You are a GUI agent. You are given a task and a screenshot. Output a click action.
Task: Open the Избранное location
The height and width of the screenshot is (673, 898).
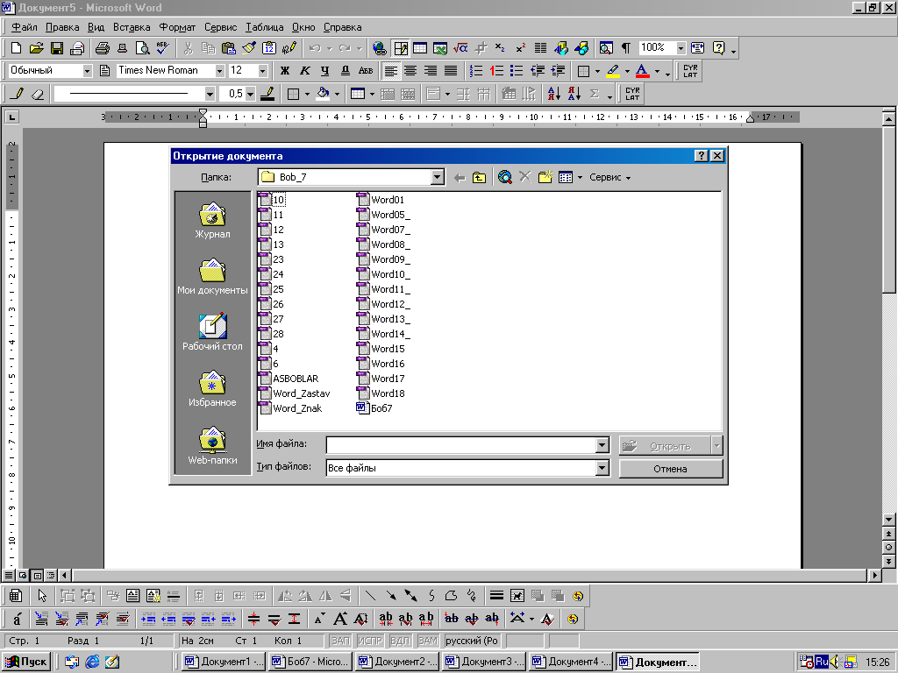pos(212,388)
